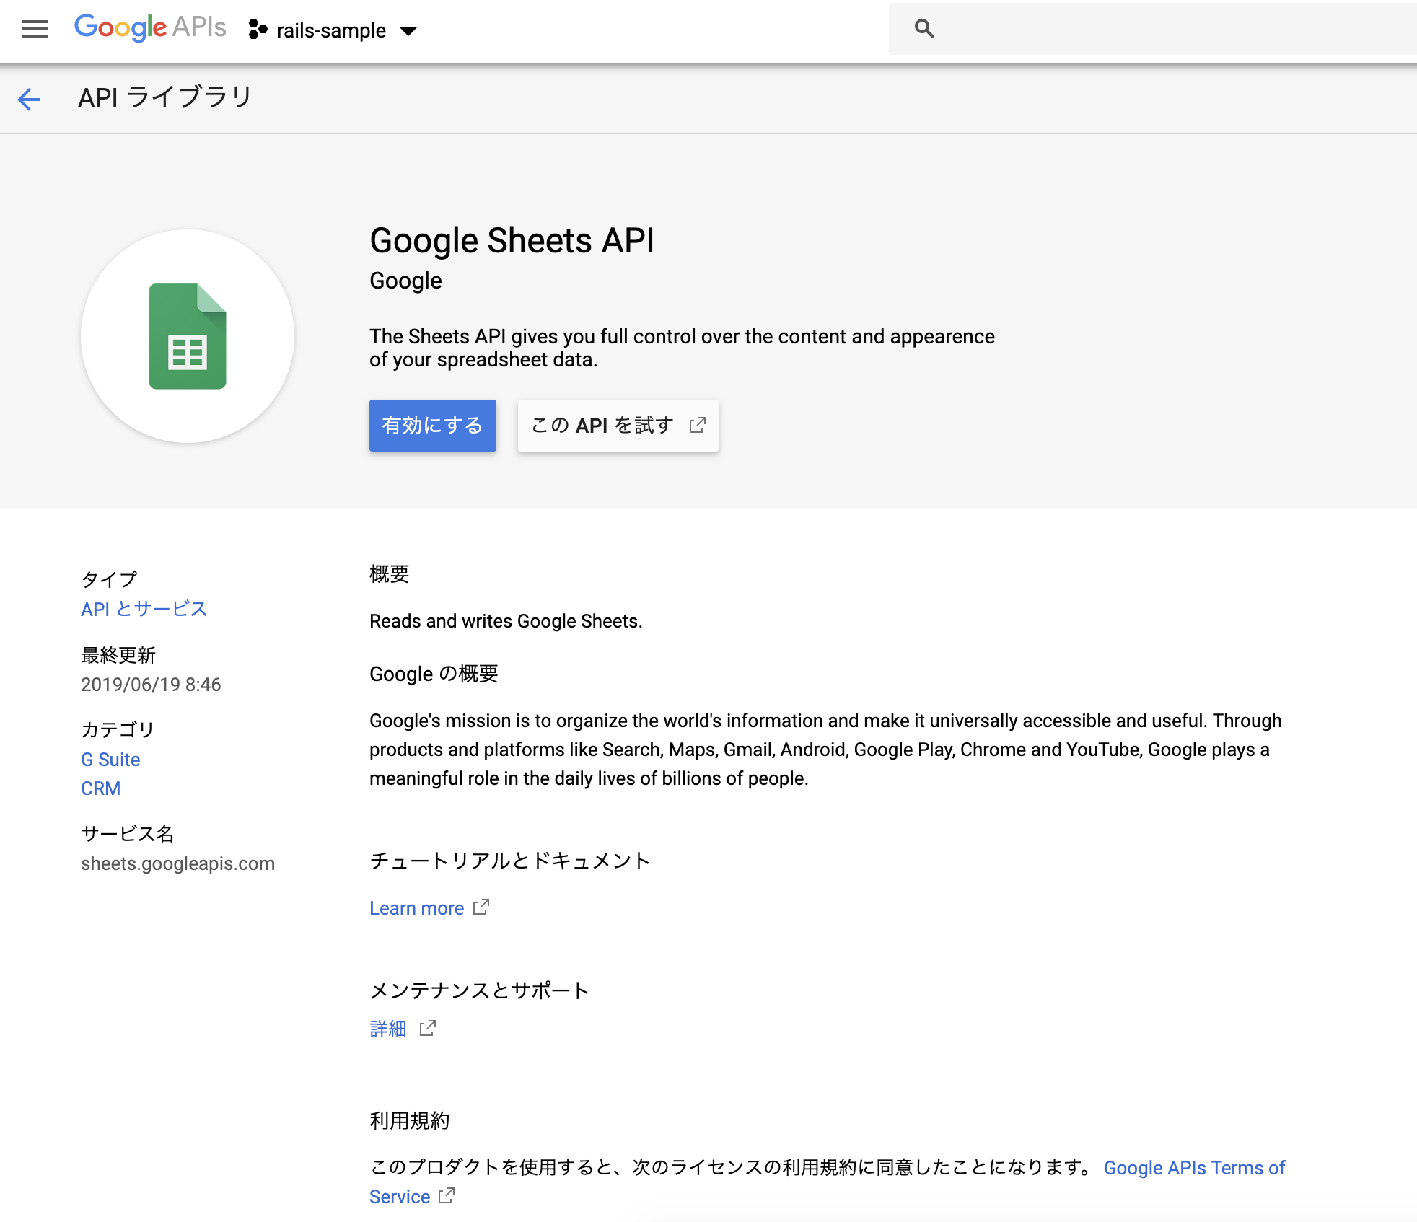Expand the rails-sample project dropdown arrow

tap(408, 31)
